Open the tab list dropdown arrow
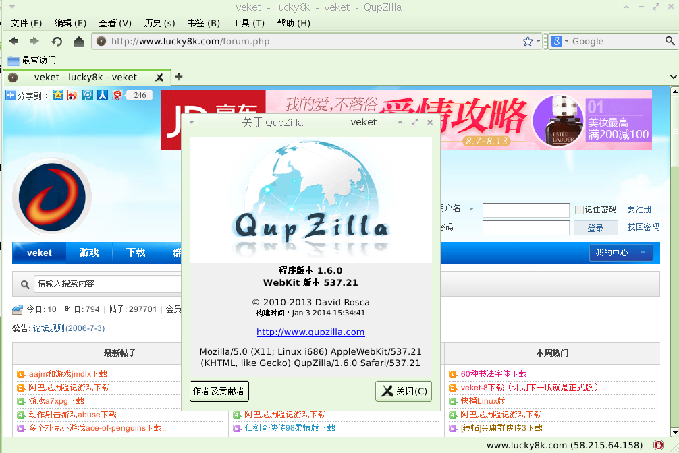Screen dimensions: 679x453 point(673,77)
